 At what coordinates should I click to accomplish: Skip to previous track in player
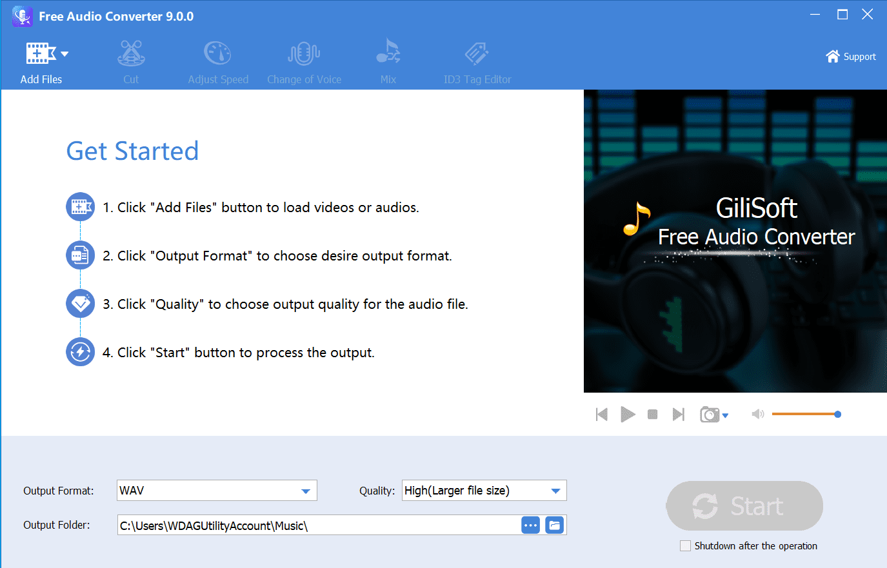(x=602, y=414)
